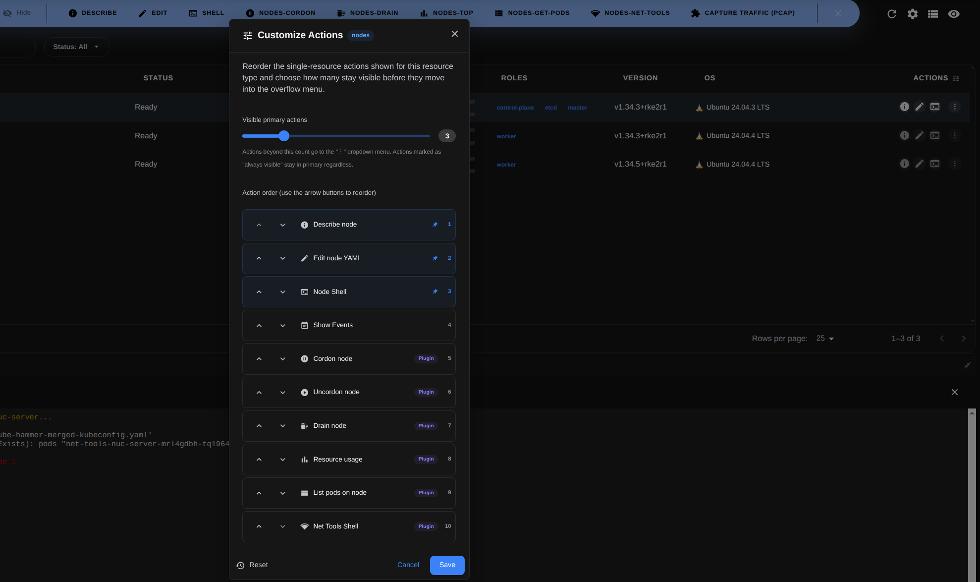Screen dimensions: 980x582
Task: Select the control-plane role tag
Action: pyautogui.click(x=515, y=108)
